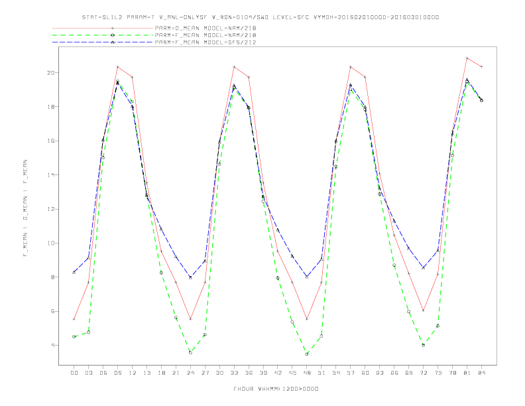525x406 pixels.
Task: Click x-axis forecast hour 48
Action: tap(307, 373)
